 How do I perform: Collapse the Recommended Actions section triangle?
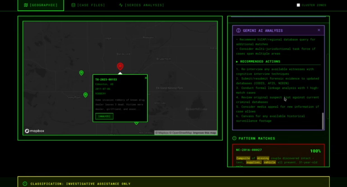click(x=237, y=61)
